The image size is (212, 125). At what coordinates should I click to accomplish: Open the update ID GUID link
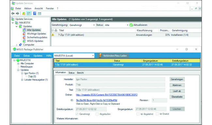pyautogui.click(x=97, y=100)
